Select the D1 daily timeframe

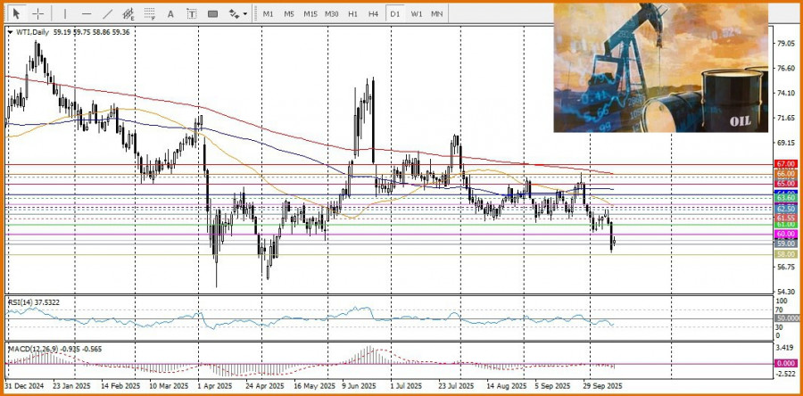[394, 13]
